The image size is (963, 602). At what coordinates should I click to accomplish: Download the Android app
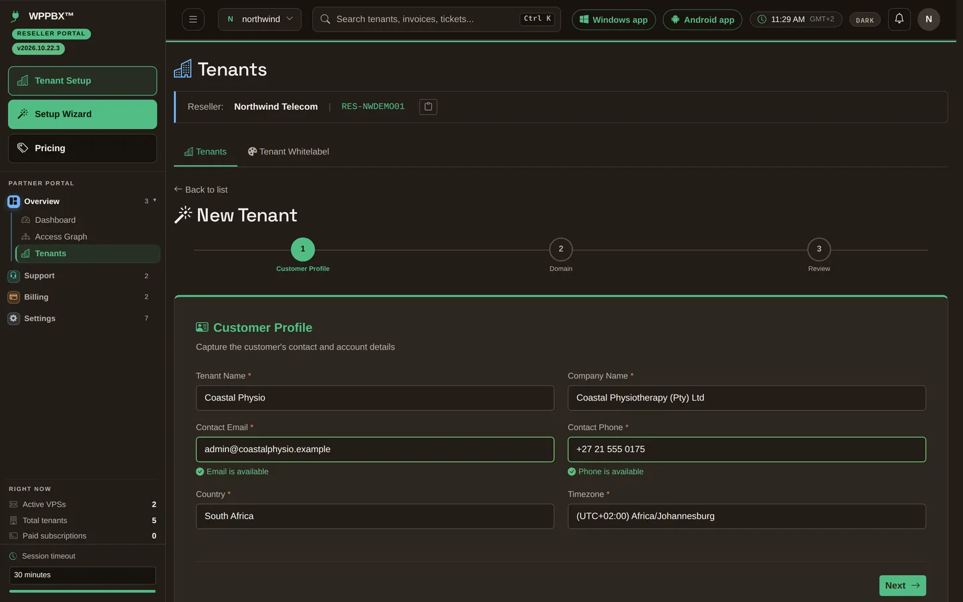click(702, 19)
